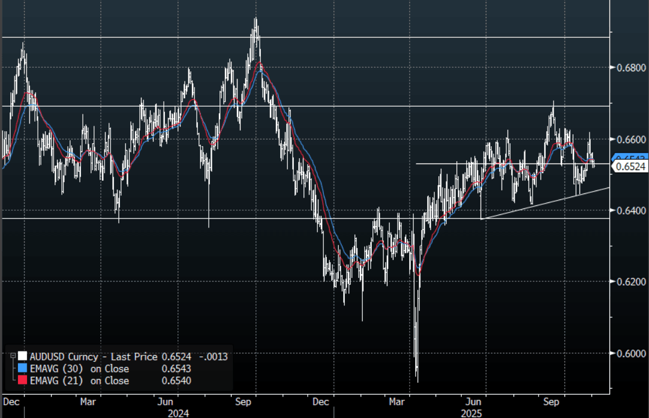Click the red EMAVG (21) color swatch
The image size is (649, 418).
point(23,380)
